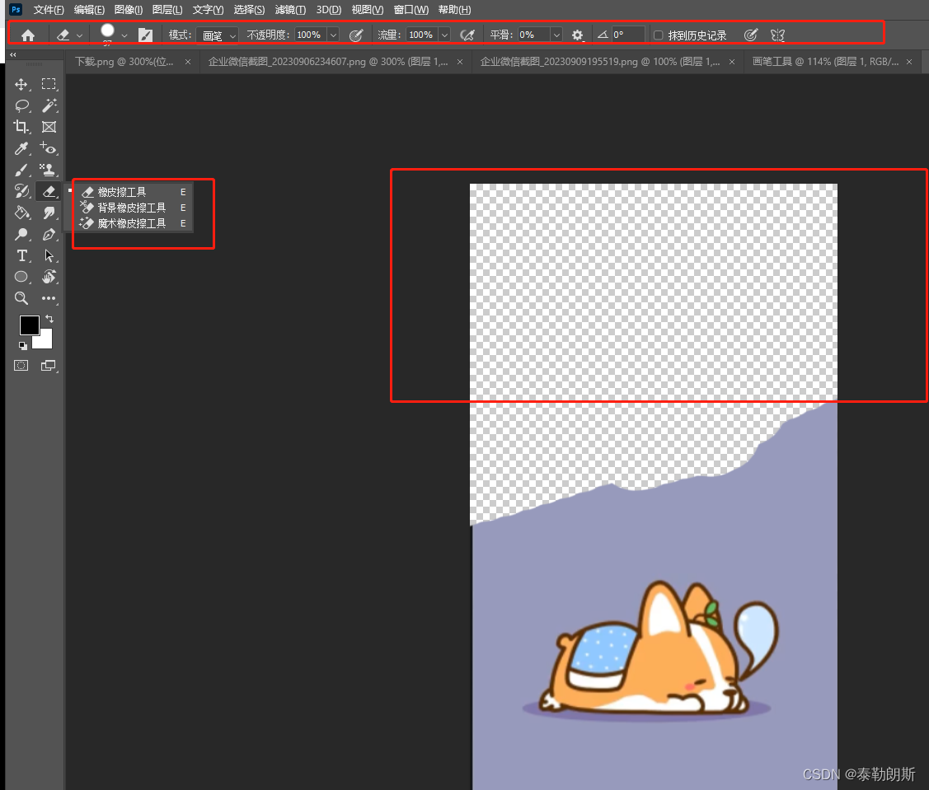This screenshot has height=790, width=929.
Task: Click the black foreground color swatch
Action: click(29, 325)
